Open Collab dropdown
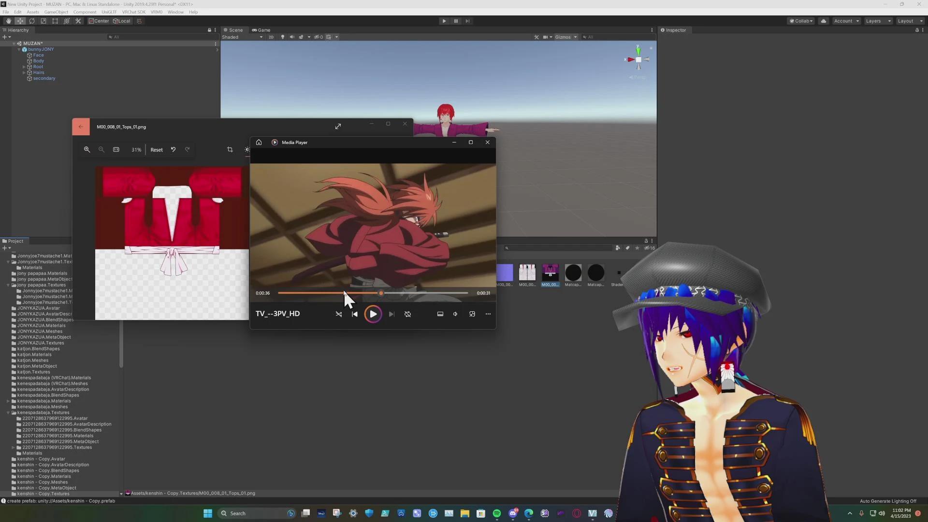 point(801,21)
